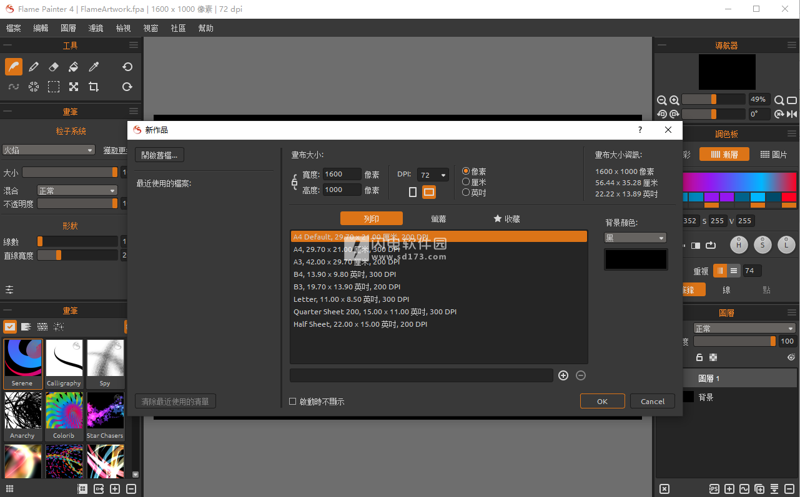Add preset with plus icon in dialog
800x497 pixels.
point(563,375)
